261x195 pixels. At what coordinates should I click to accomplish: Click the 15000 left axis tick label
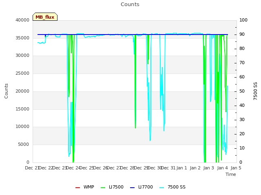click(x=22, y=109)
